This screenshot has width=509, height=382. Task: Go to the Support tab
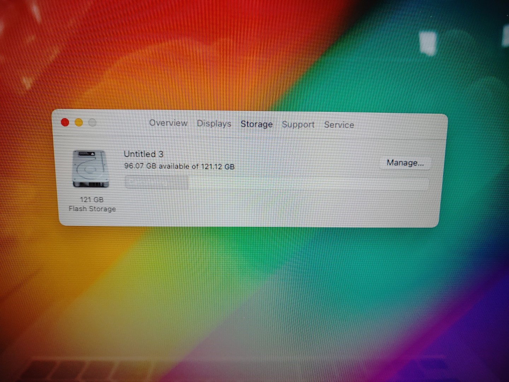point(298,125)
